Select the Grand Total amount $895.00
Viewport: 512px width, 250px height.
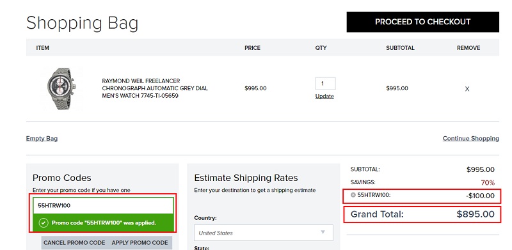[x=476, y=214]
